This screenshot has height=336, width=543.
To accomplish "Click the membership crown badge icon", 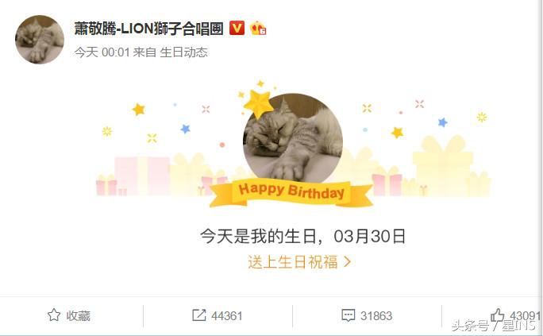I will pos(258,28).
